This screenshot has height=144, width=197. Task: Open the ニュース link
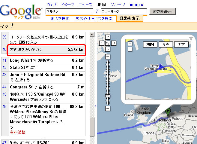85,5
